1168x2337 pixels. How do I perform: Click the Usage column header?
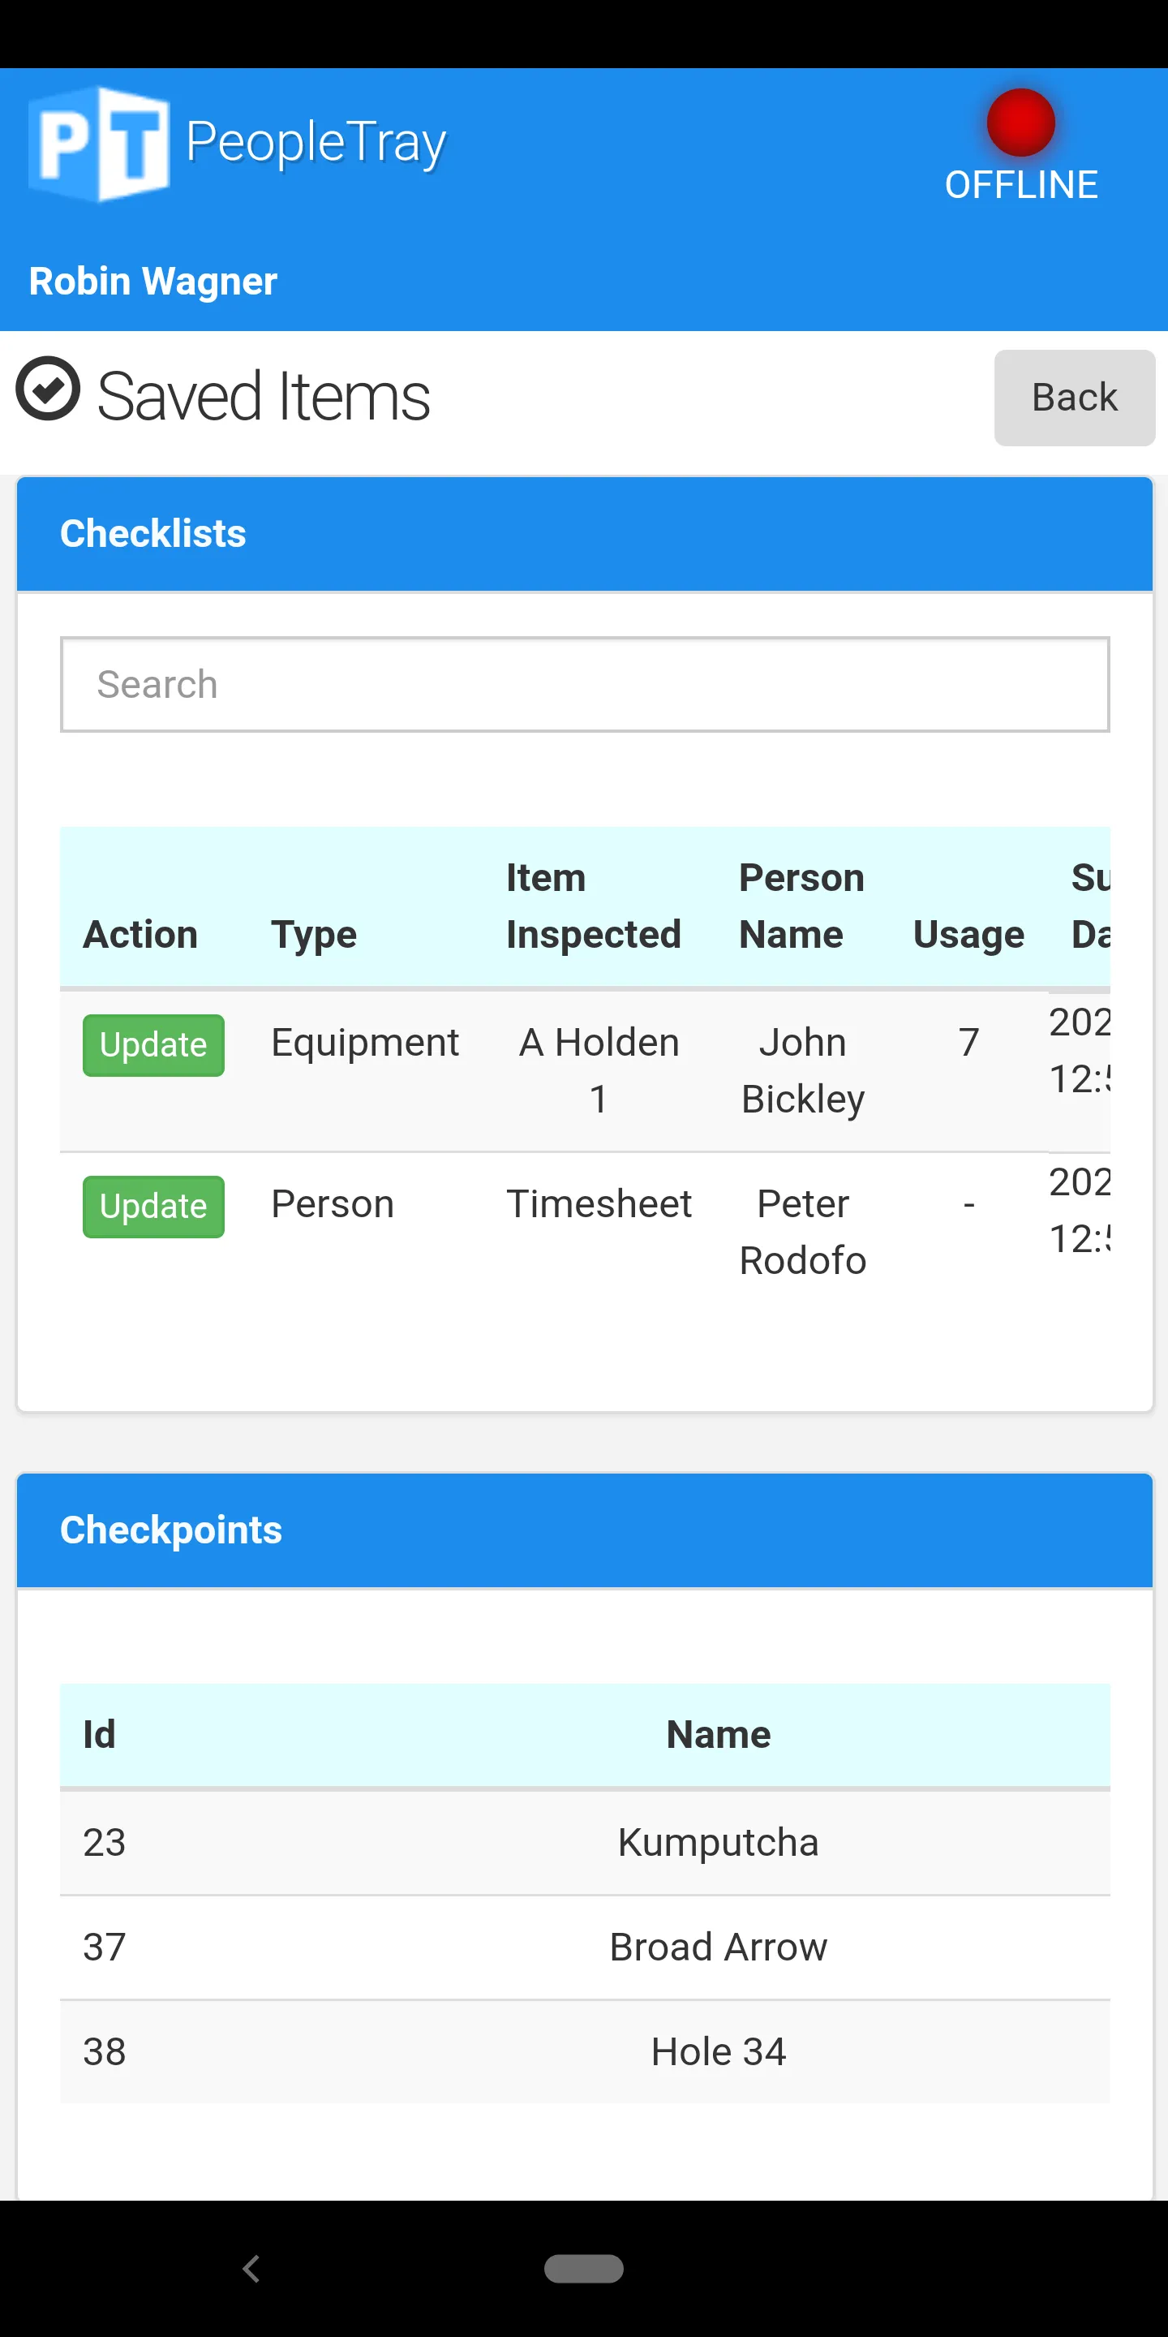tap(968, 935)
